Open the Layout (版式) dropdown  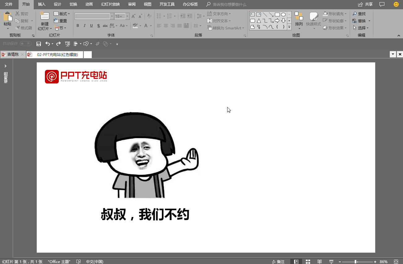pyautogui.click(x=62, y=14)
